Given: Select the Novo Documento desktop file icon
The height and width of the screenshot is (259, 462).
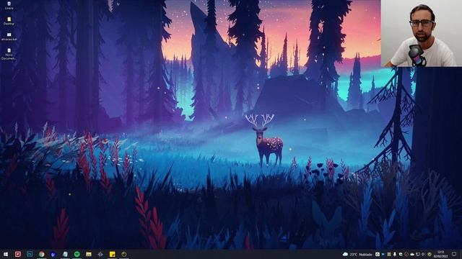Looking at the screenshot, I should (9, 54).
